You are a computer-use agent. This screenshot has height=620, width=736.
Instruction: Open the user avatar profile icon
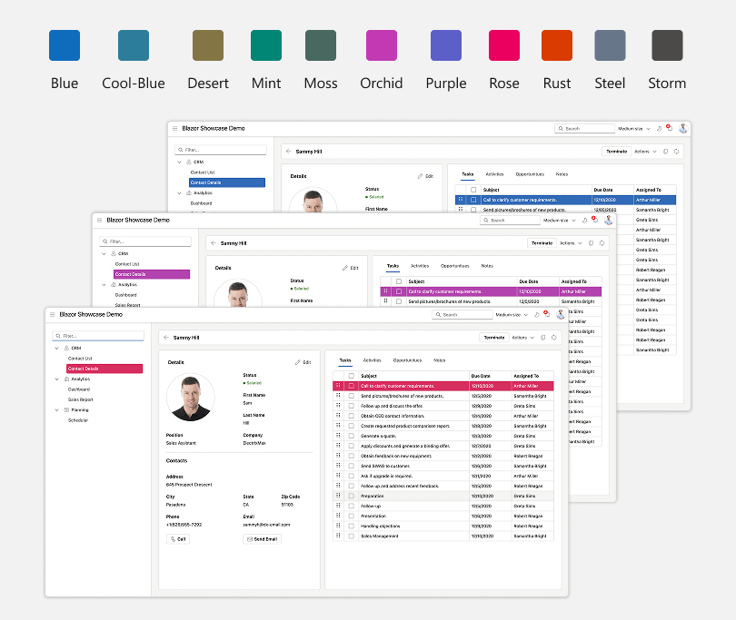(561, 315)
